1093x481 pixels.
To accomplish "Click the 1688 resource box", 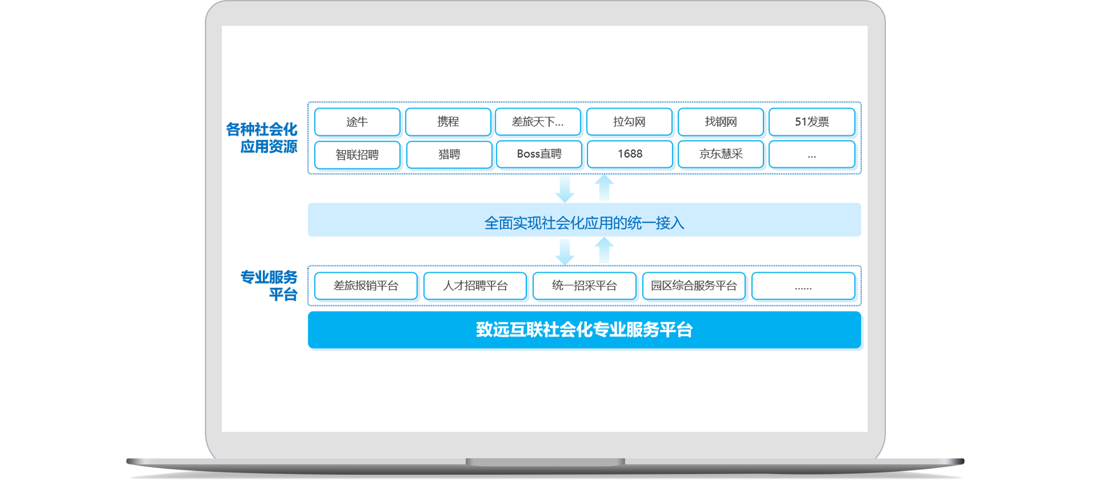I will 630,154.
